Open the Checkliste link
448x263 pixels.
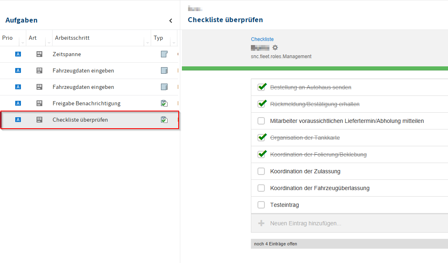262,39
